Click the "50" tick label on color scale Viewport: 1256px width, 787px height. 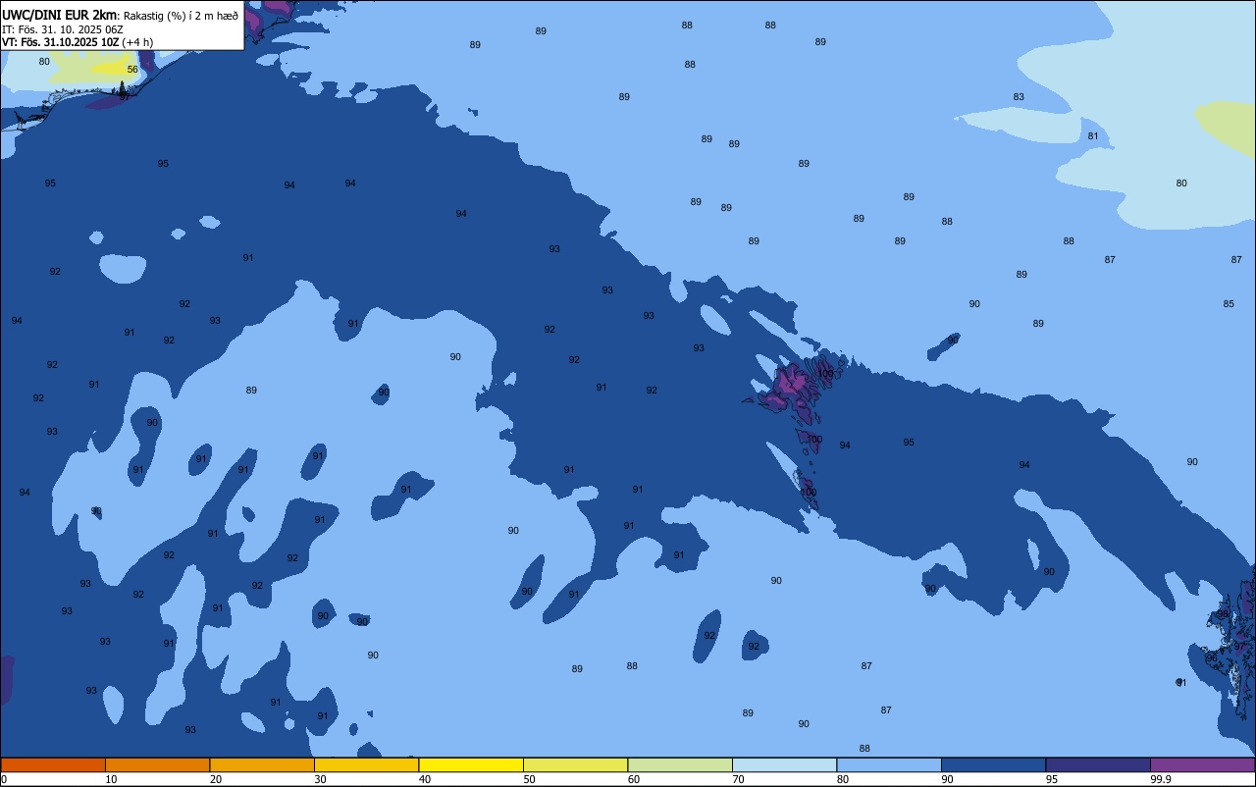pos(530,779)
